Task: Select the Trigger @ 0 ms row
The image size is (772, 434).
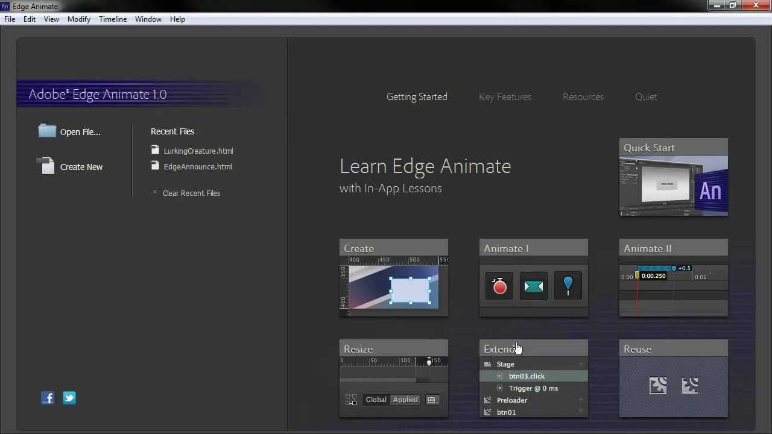Action: pyautogui.click(x=534, y=388)
